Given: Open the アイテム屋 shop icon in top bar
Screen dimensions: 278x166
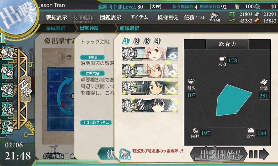Looking at the screenshot, I should (x=215, y=17).
